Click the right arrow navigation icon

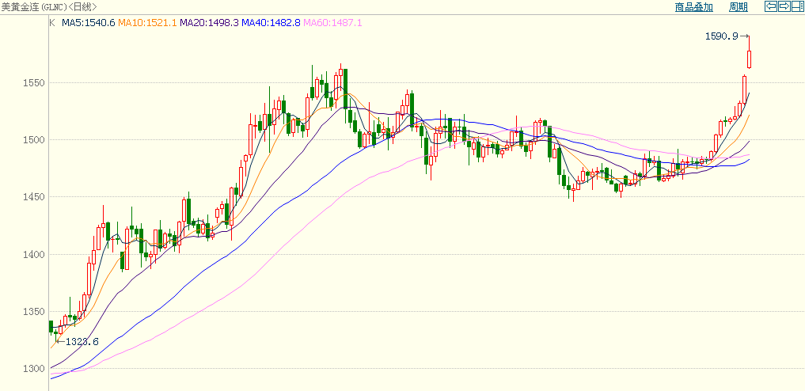784,6
